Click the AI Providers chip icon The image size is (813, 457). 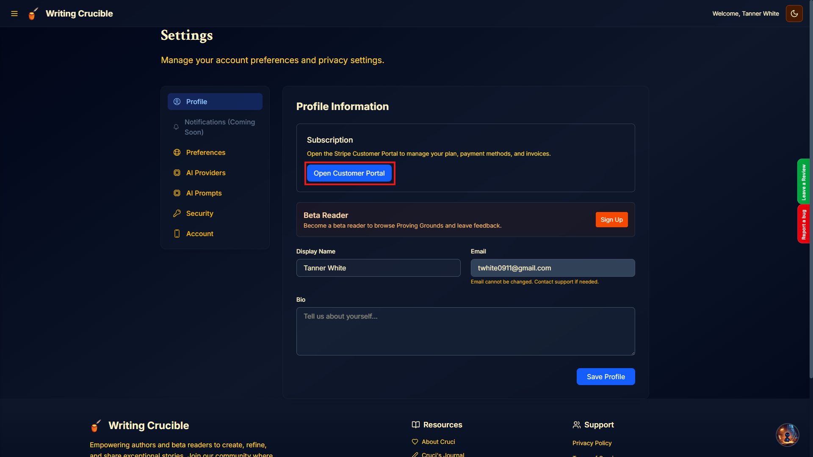coord(177,173)
